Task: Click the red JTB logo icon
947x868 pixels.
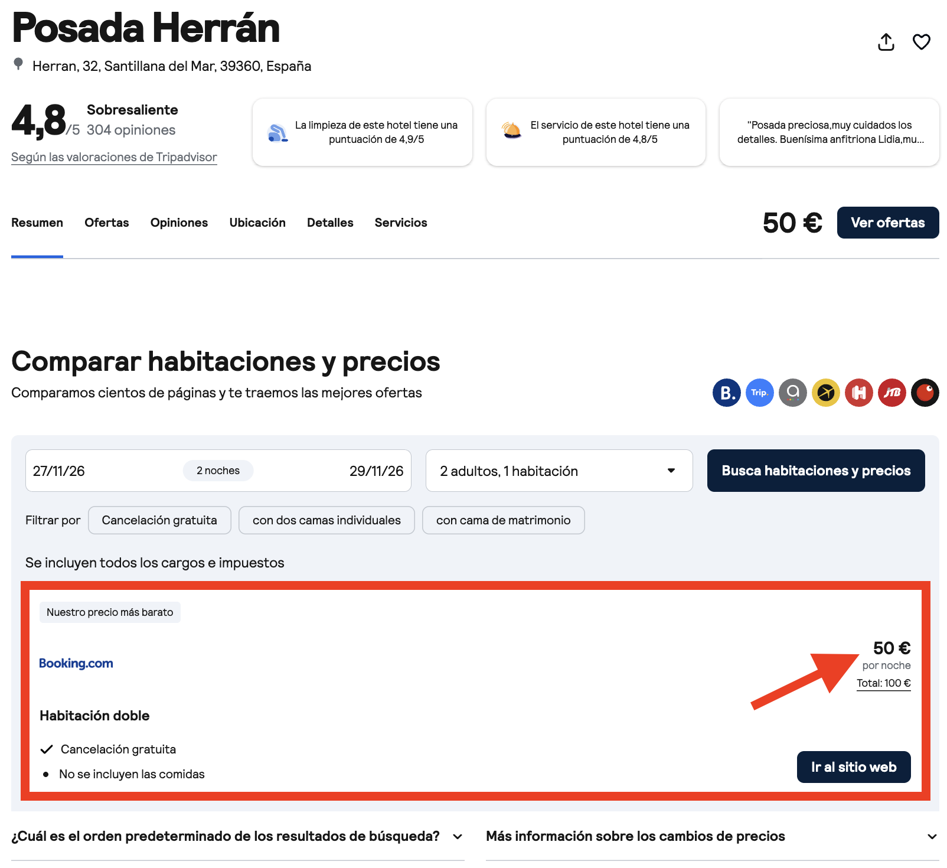Action: point(892,393)
